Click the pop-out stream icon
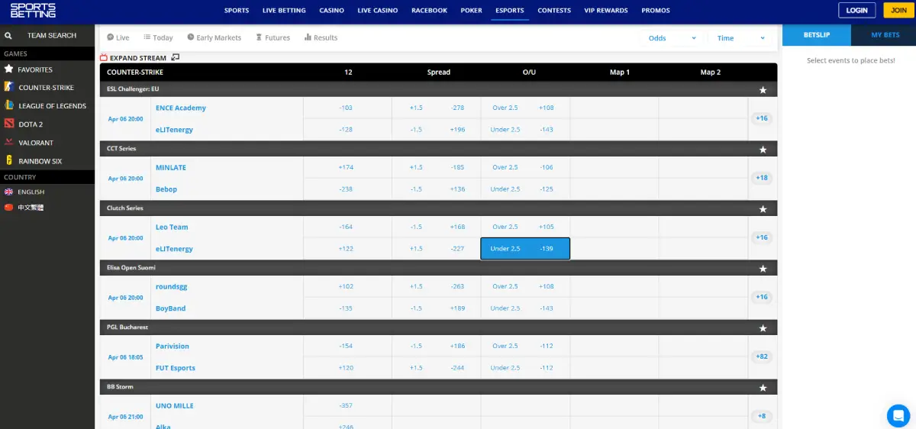The height and width of the screenshot is (429, 916). [176, 57]
